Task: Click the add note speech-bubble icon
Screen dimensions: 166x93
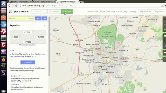Action: pyautogui.click(x=165, y=53)
